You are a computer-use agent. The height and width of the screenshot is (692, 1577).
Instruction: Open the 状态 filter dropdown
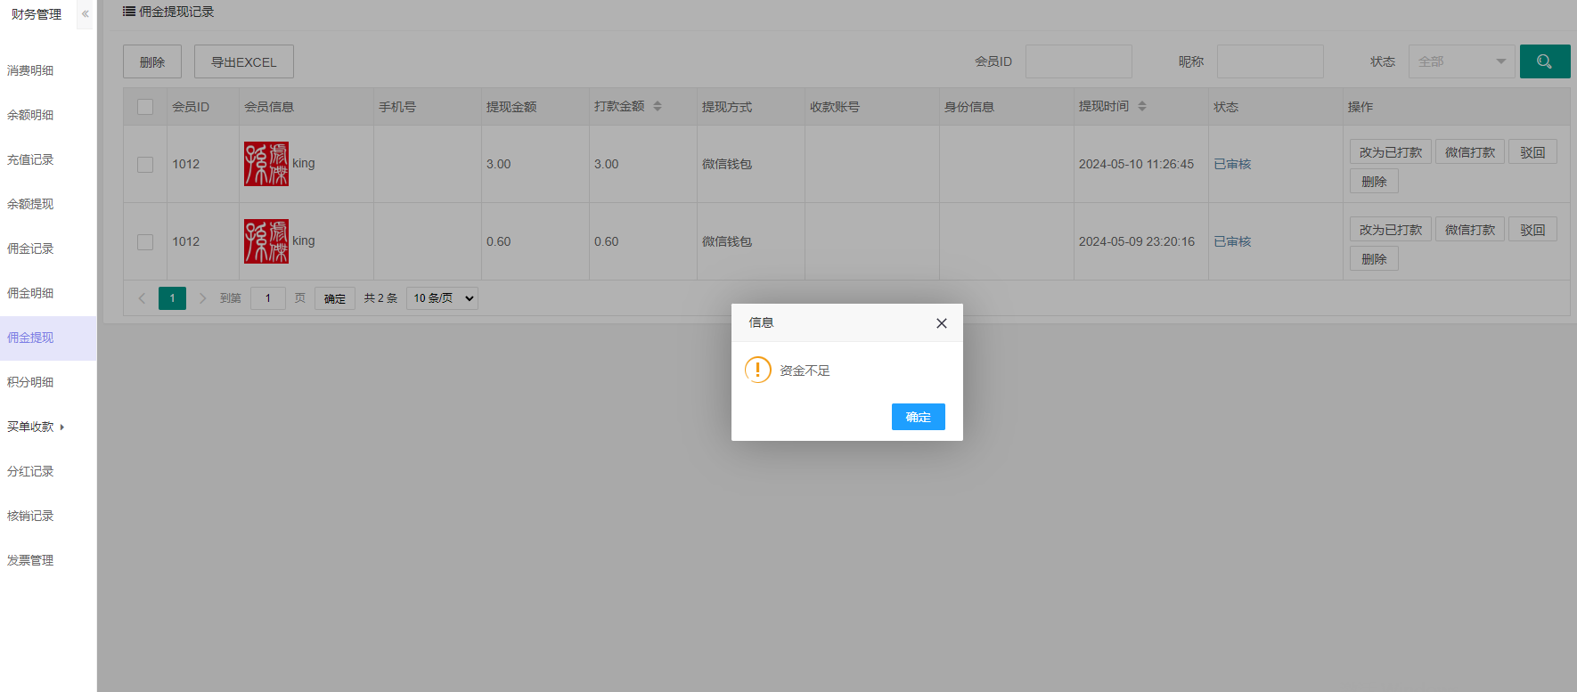click(1461, 61)
